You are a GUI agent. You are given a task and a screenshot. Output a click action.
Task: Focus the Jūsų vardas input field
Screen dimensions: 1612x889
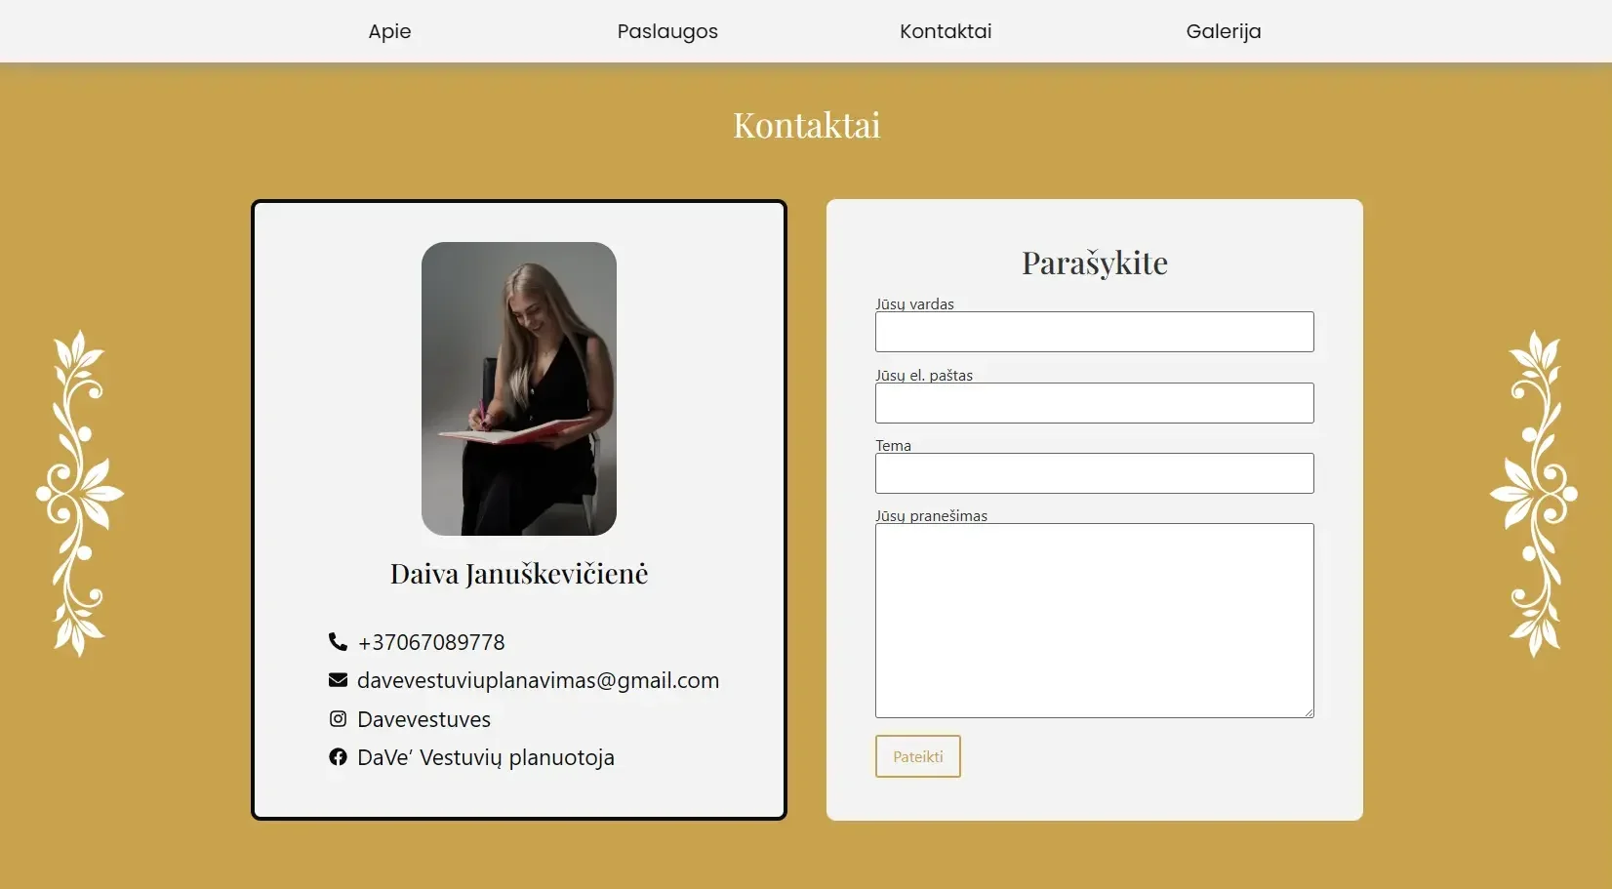(1094, 332)
